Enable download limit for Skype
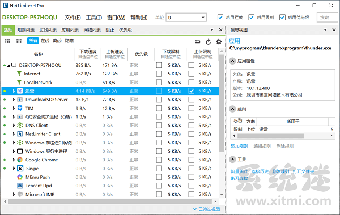340x215 pixels. pyautogui.click(x=159, y=169)
